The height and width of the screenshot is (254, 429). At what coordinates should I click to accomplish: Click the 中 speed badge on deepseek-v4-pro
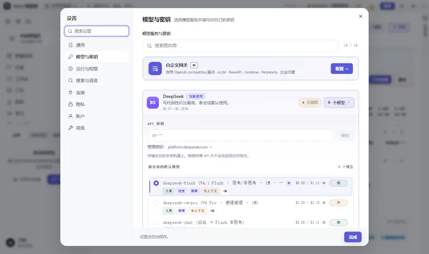338,203
